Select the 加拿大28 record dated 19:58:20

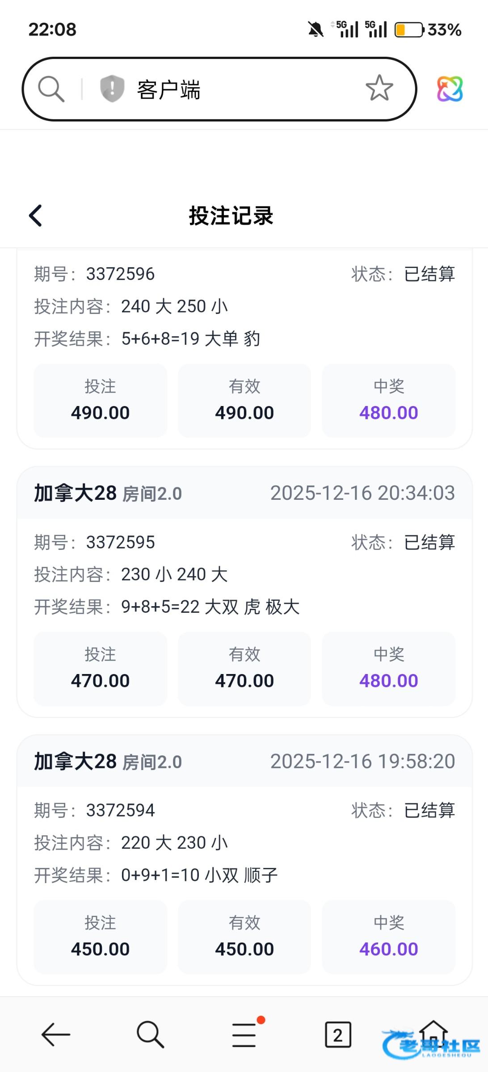[244, 762]
